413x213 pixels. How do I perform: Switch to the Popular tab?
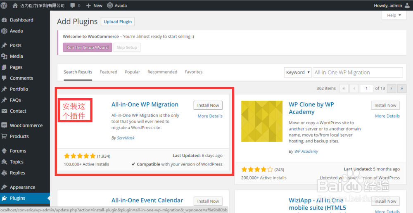coord(133,72)
